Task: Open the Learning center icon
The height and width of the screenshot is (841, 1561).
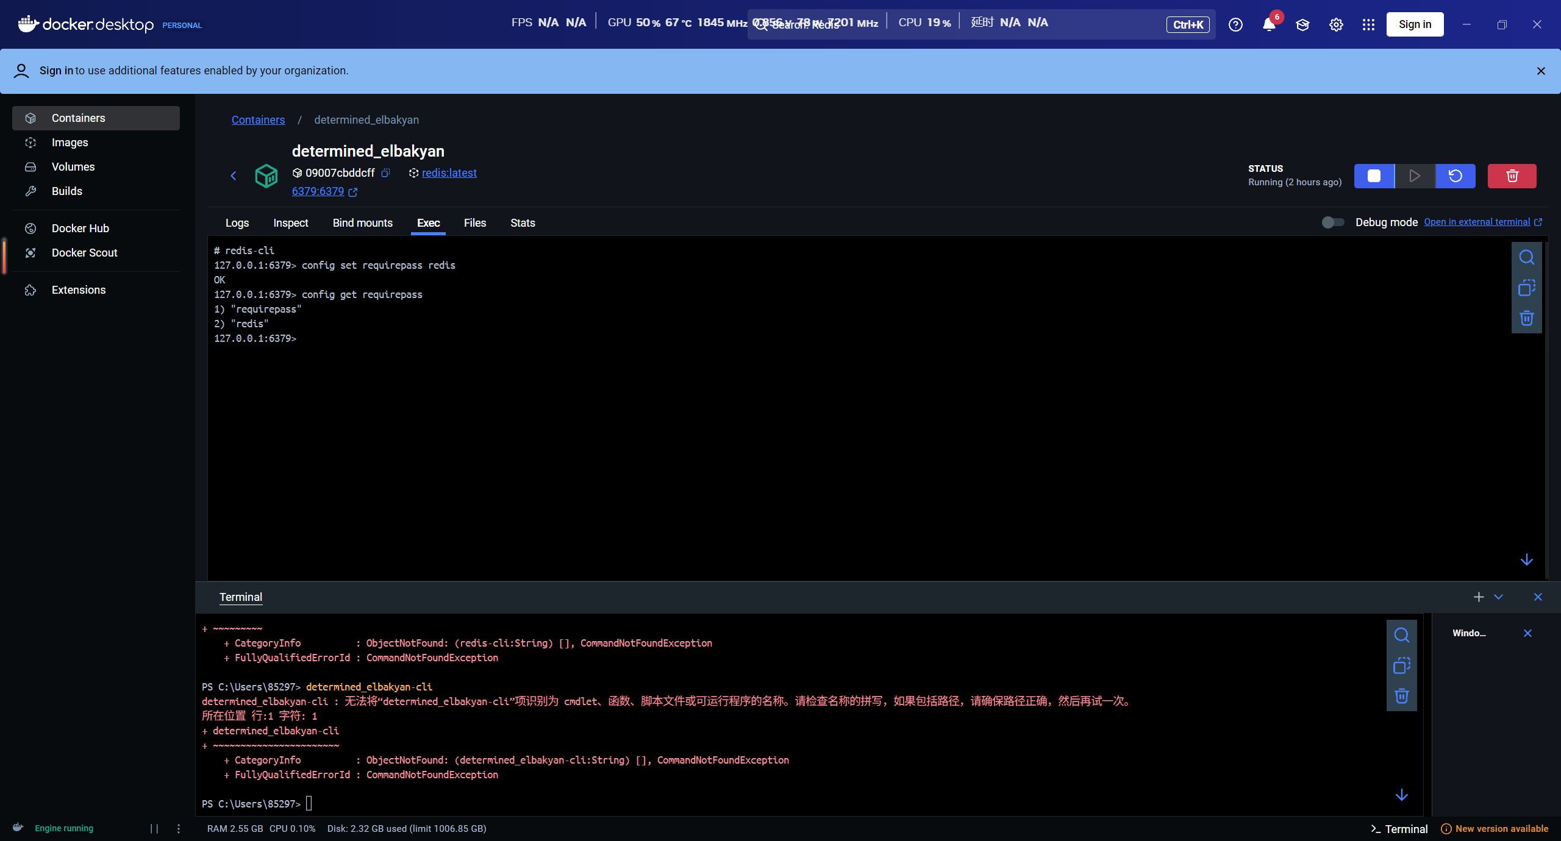Action: tap(1302, 25)
